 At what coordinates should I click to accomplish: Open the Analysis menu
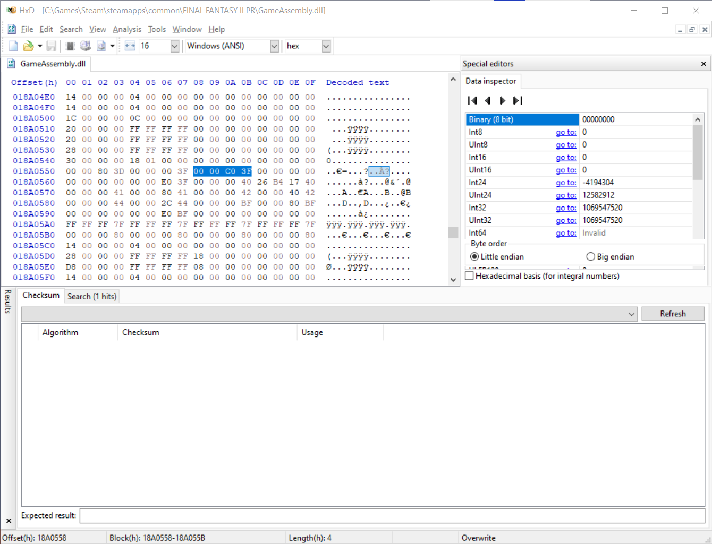[127, 29]
